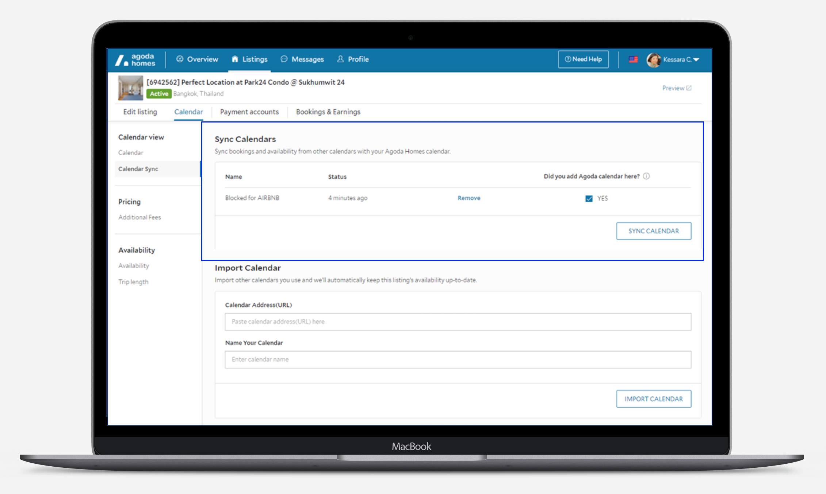Viewport: 826px width, 494px height.
Task: Click the IMPORT CALENDAR button
Action: (654, 399)
